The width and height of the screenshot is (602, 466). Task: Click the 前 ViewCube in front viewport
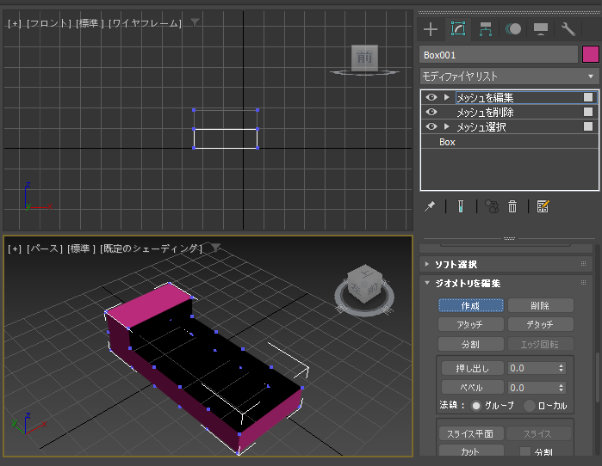pos(364,58)
